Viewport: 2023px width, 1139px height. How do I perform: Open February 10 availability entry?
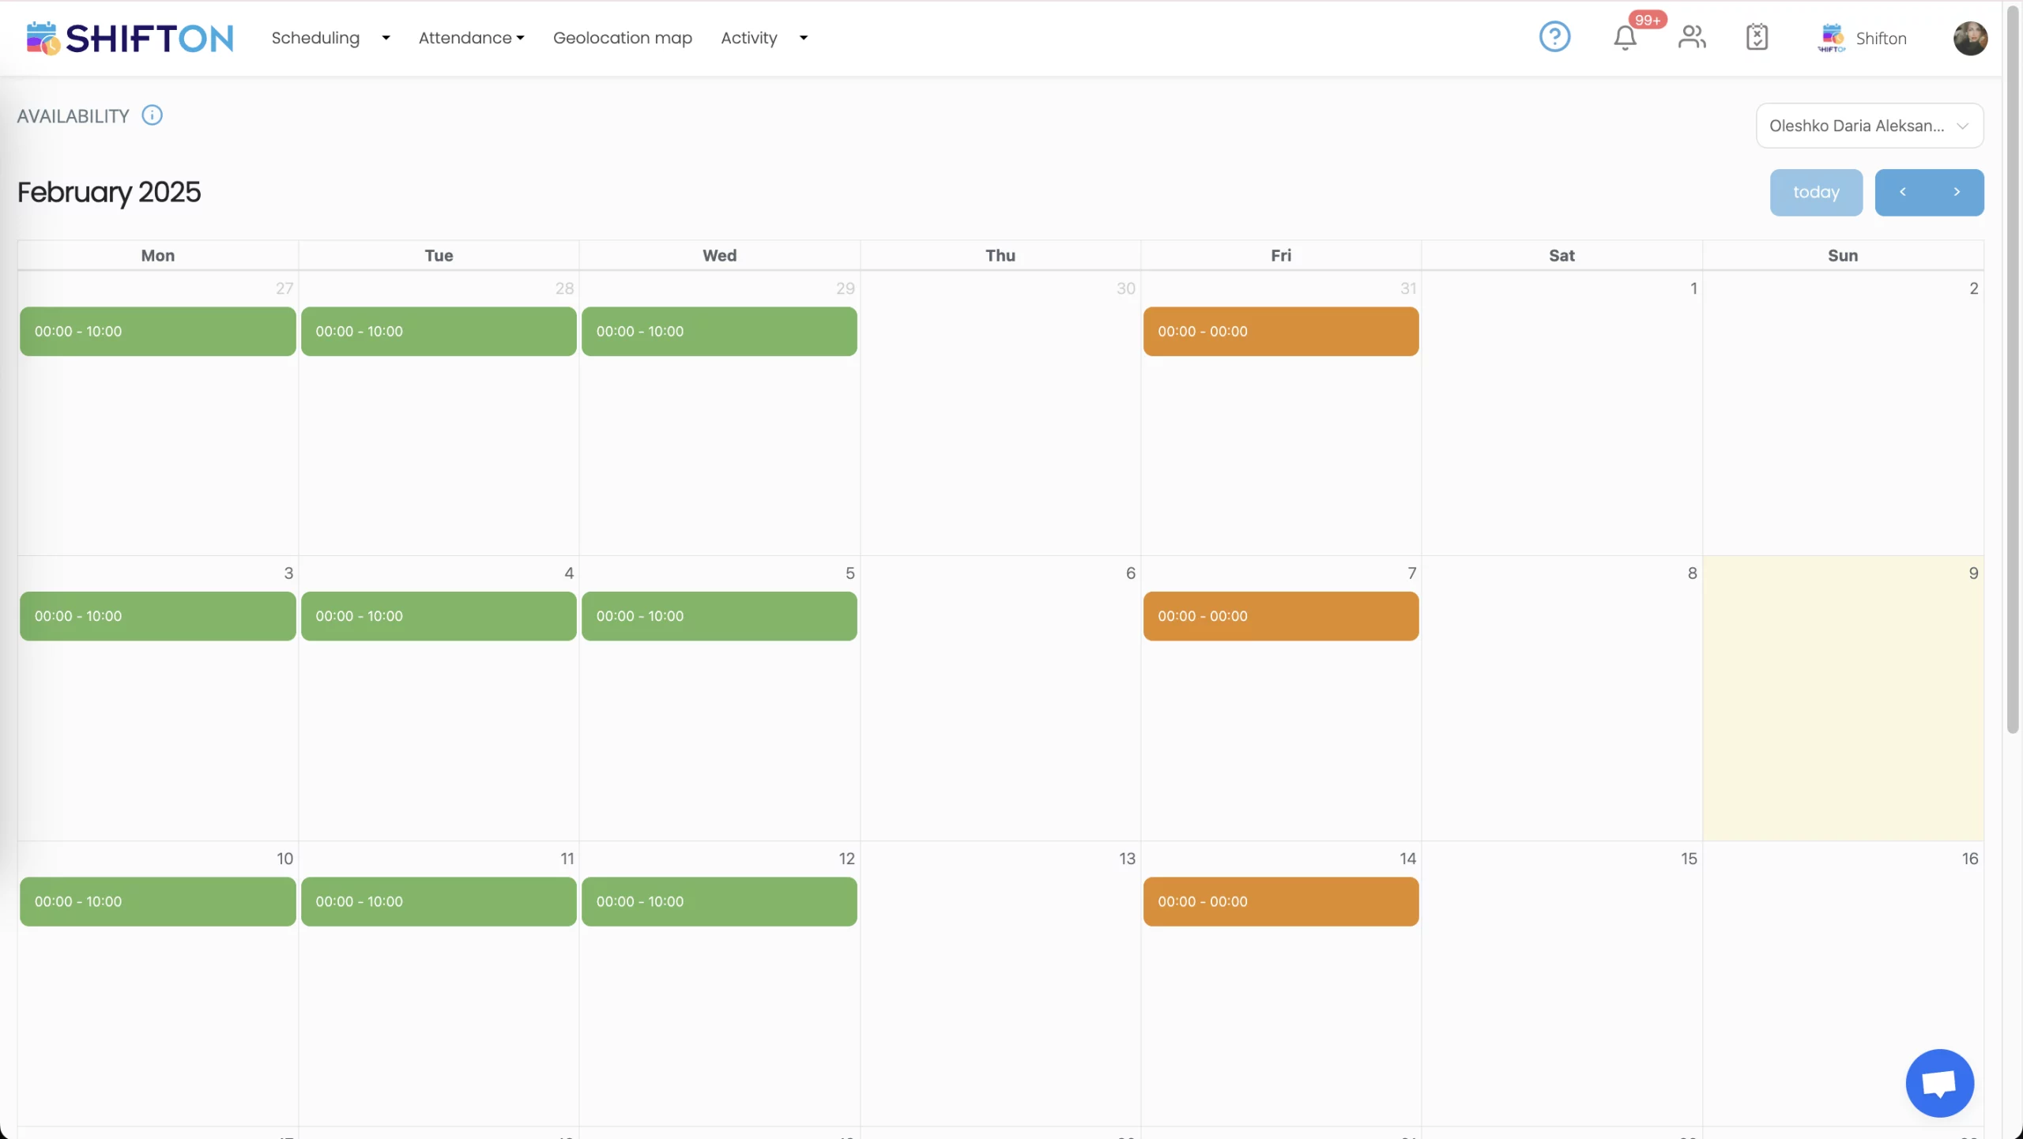pos(158,901)
